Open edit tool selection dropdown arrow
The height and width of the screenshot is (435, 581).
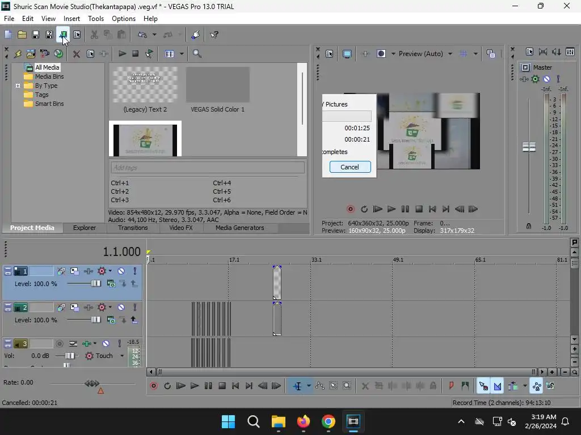(x=309, y=386)
